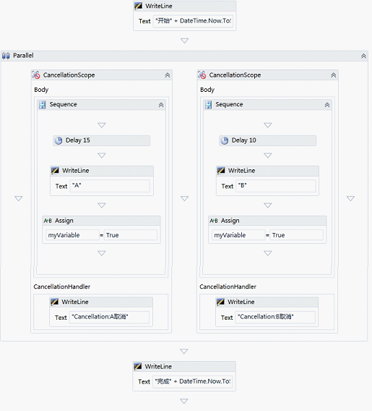Click the right Sequence activity icon
Viewport: 372px width, 411px height.
point(209,105)
